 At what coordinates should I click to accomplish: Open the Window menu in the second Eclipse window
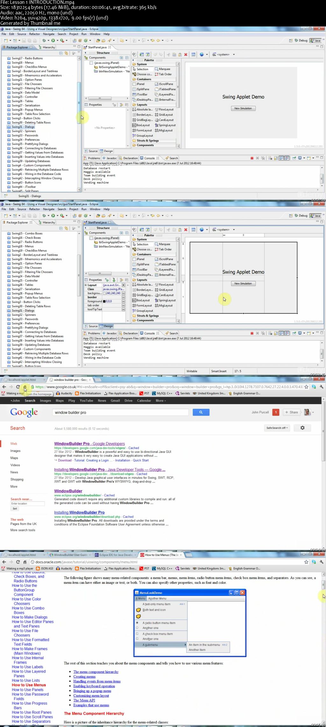click(95, 209)
